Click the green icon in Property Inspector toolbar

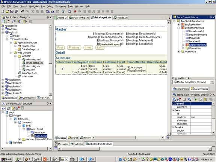coord(195,99)
